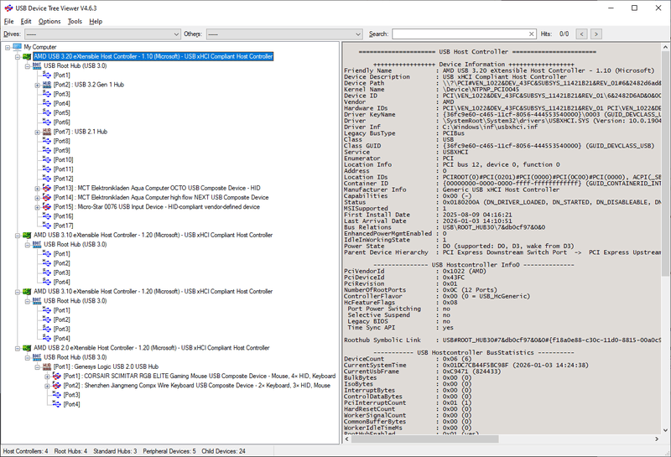Click AMD USB 3.20 Host Controller icon
This screenshot has width=671, height=457.
pyautogui.click(x=27, y=56)
